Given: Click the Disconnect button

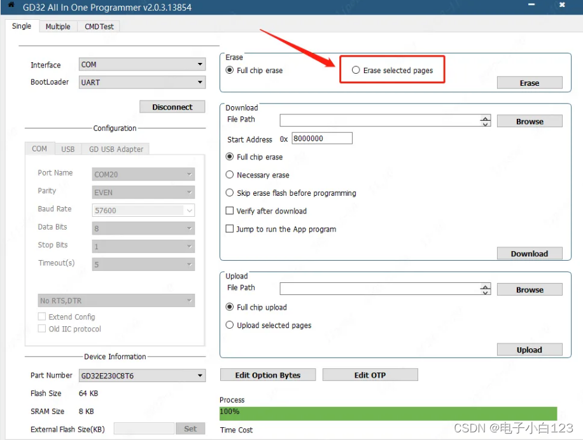Looking at the screenshot, I should [172, 107].
